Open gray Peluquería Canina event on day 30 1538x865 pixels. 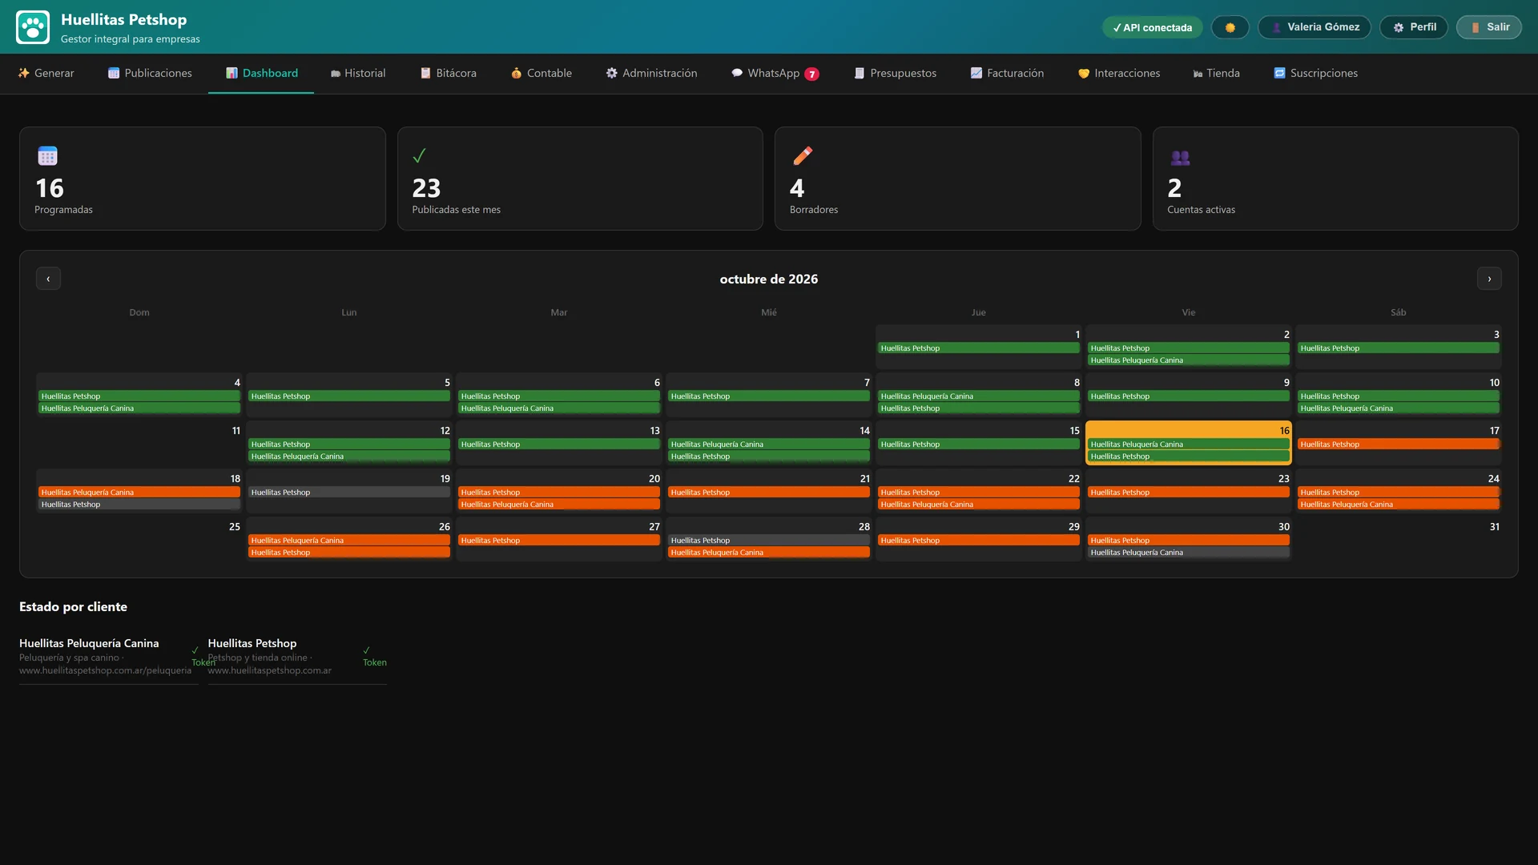coord(1188,553)
